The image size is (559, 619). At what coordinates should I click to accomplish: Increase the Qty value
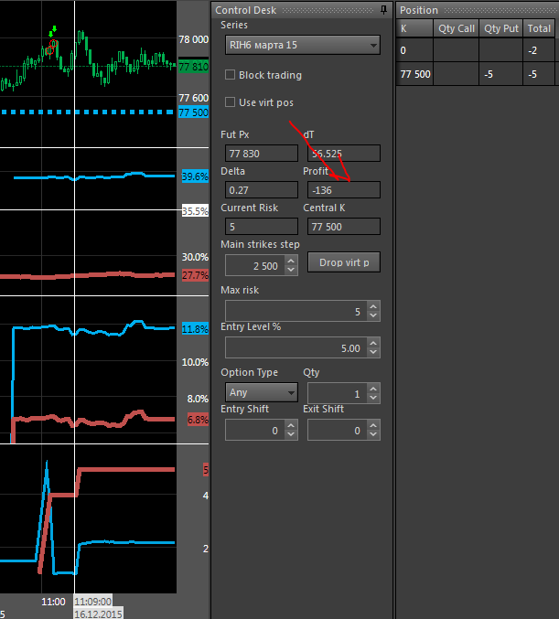click(x=373, y=390)
